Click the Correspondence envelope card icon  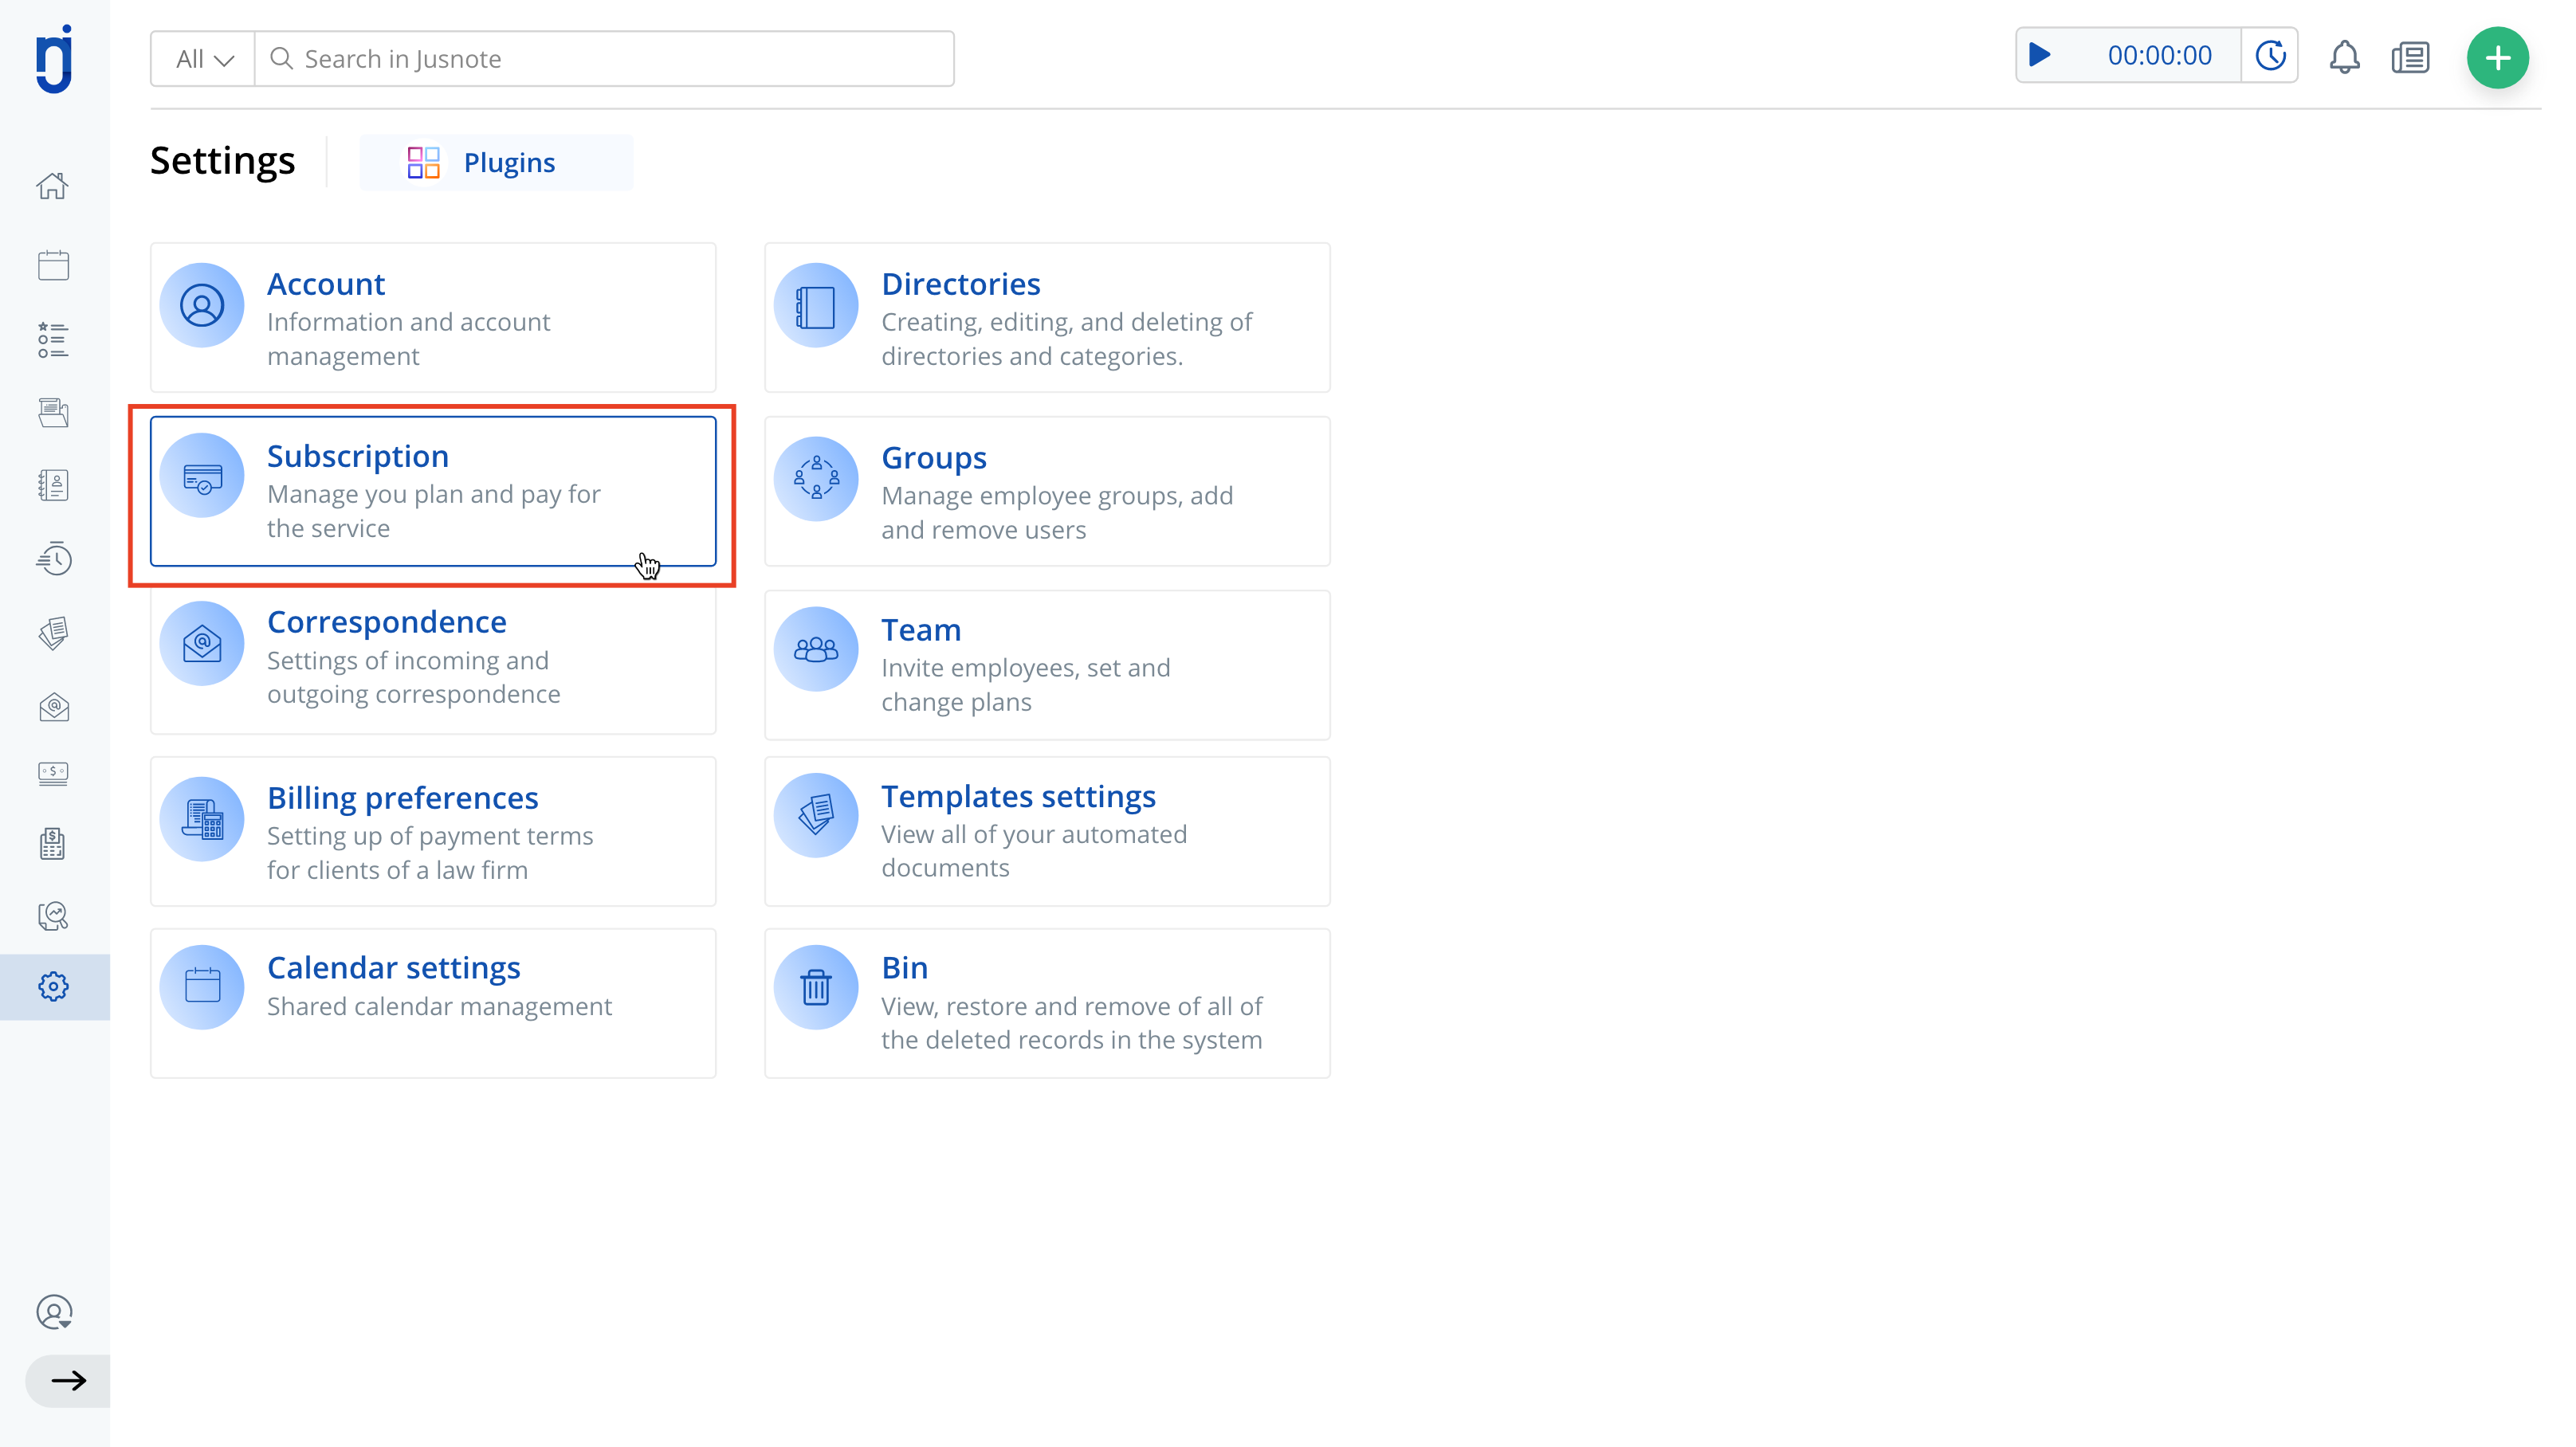(202, 643)
